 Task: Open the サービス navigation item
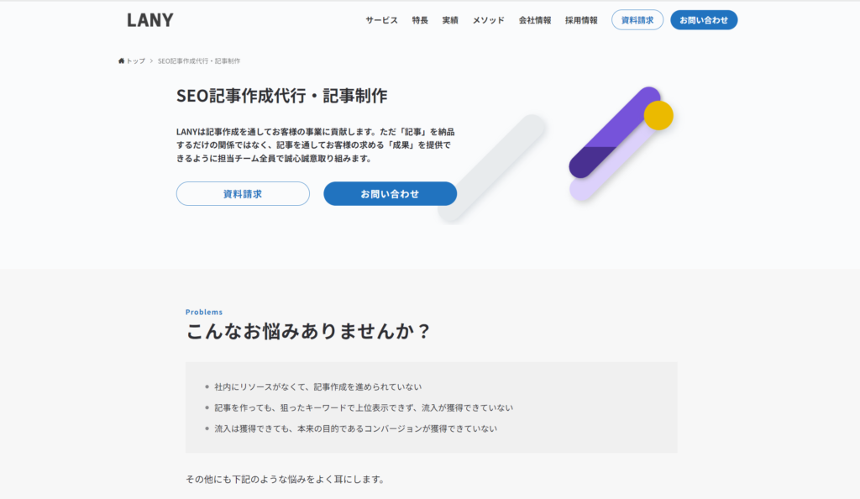click(381, 20)
